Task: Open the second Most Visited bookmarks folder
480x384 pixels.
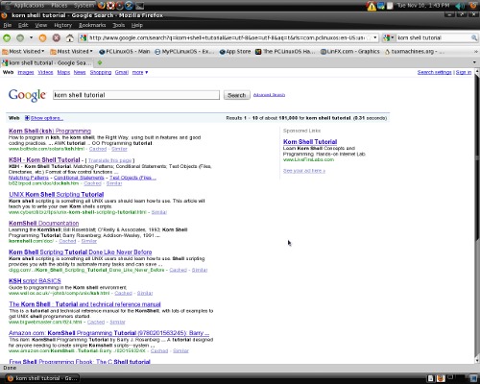Action: tap(71, 51)
